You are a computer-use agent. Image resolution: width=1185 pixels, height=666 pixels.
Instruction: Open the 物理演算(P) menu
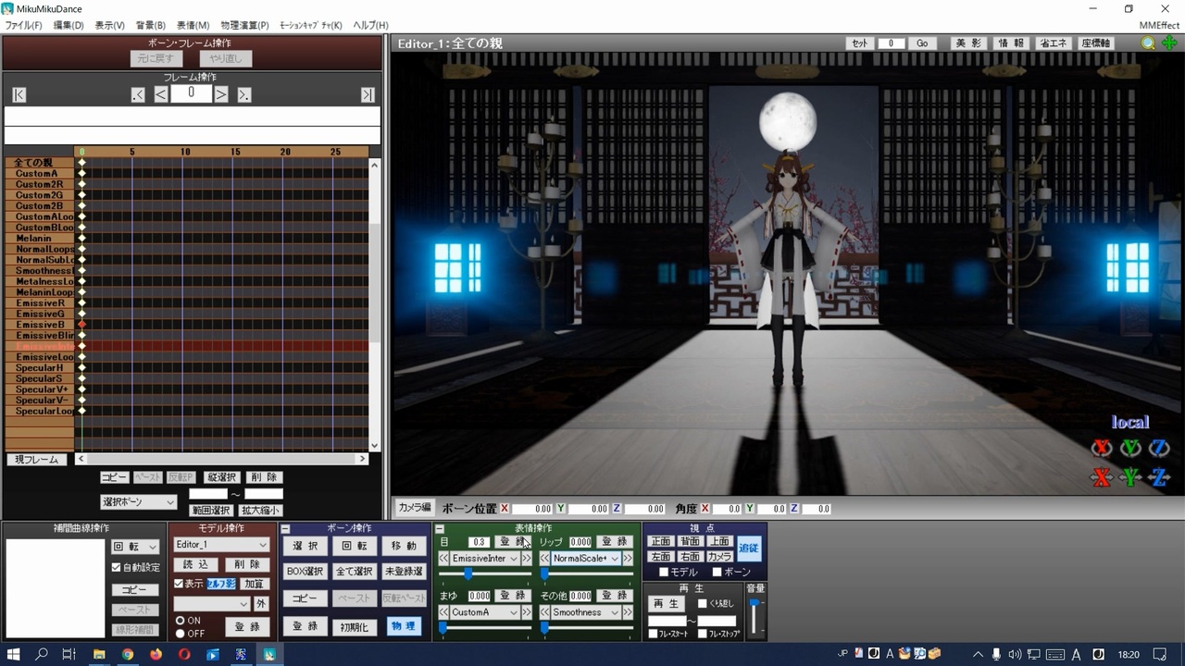pyautogui.click(x=244, y=25)
